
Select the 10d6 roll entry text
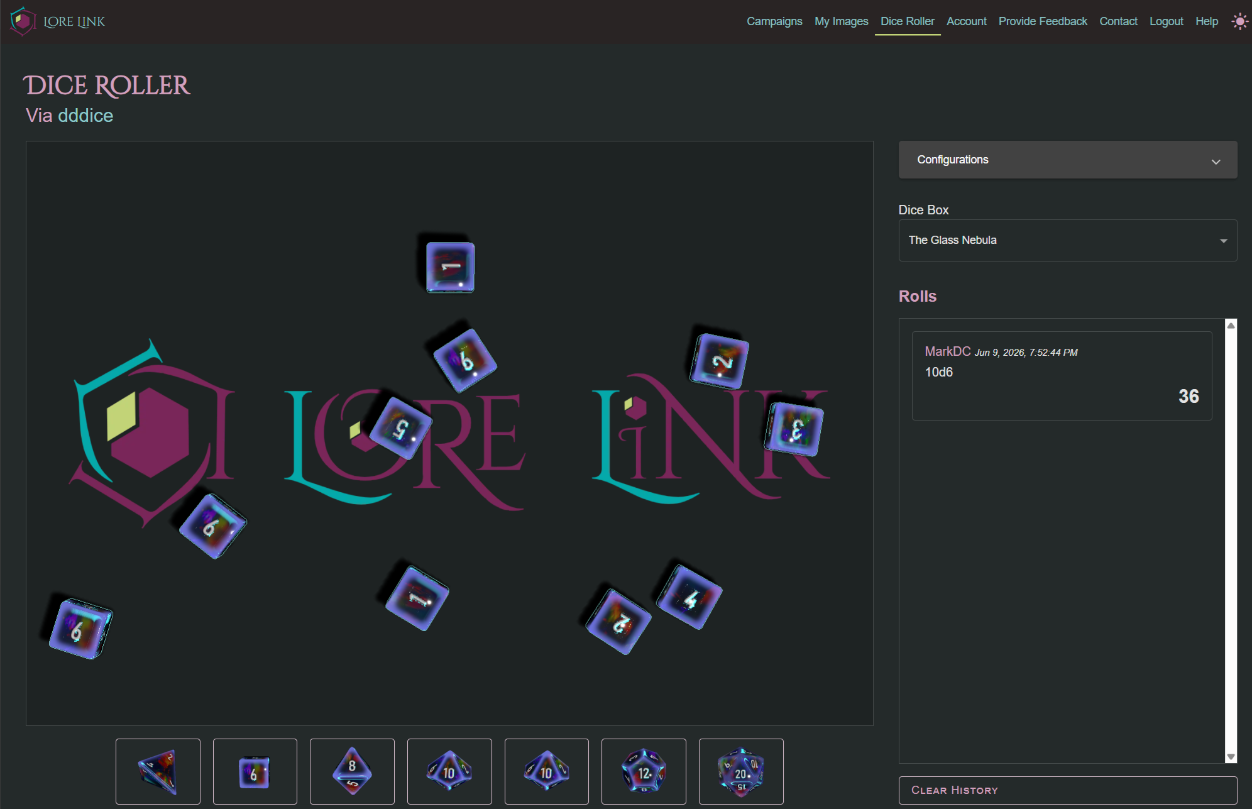pyautogui.click(x=939, y=372)
